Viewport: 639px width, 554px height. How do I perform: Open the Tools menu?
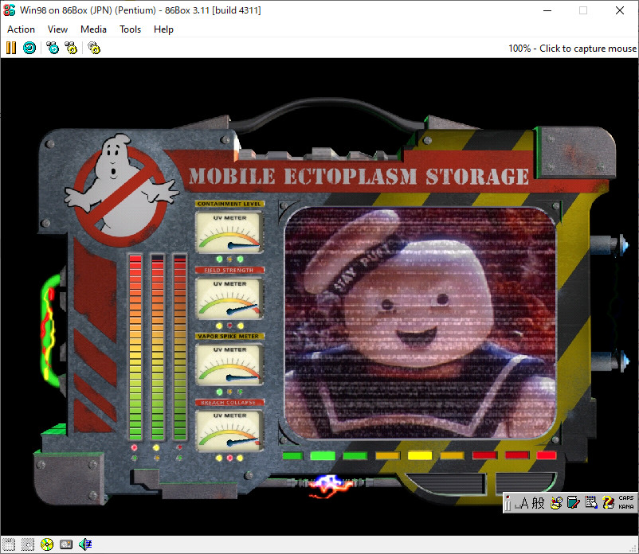130,29
